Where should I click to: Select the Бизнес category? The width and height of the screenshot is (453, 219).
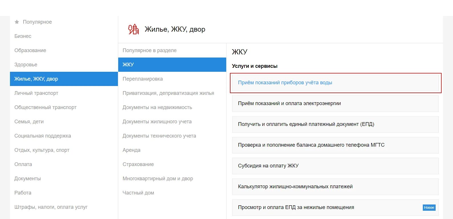click(23, 36)
